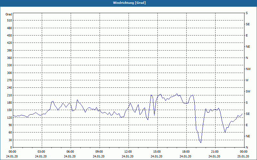257x160 pixels.
Task: Select the 360 y-axis tick label
Action: point(10,58)
